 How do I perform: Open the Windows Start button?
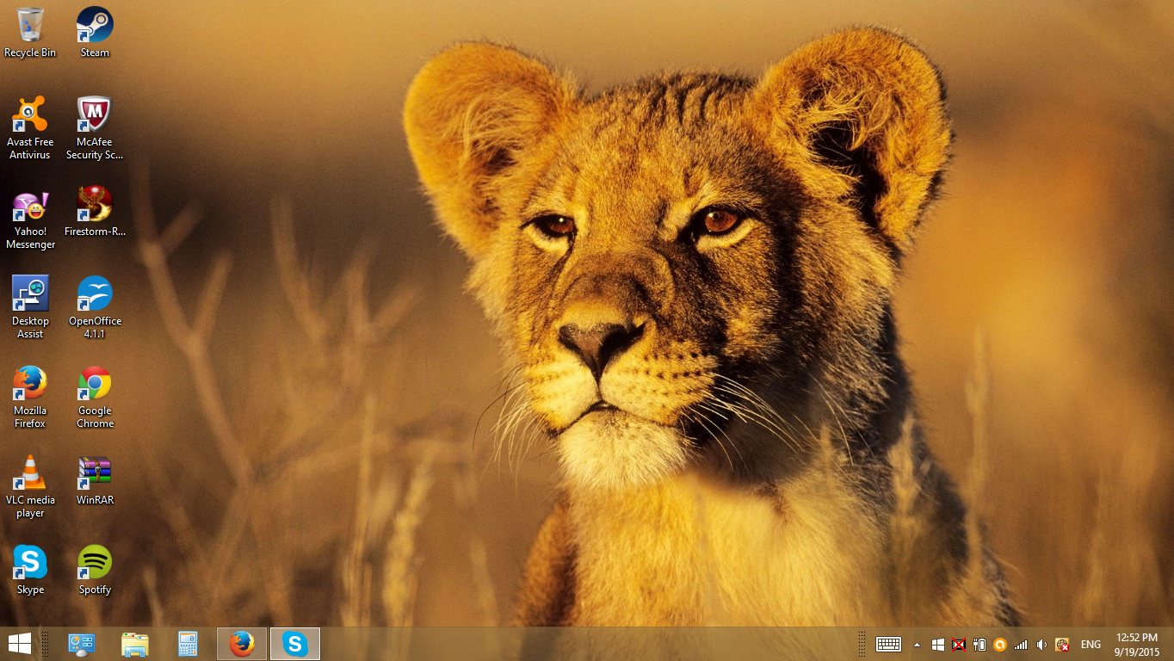point(19,644)
